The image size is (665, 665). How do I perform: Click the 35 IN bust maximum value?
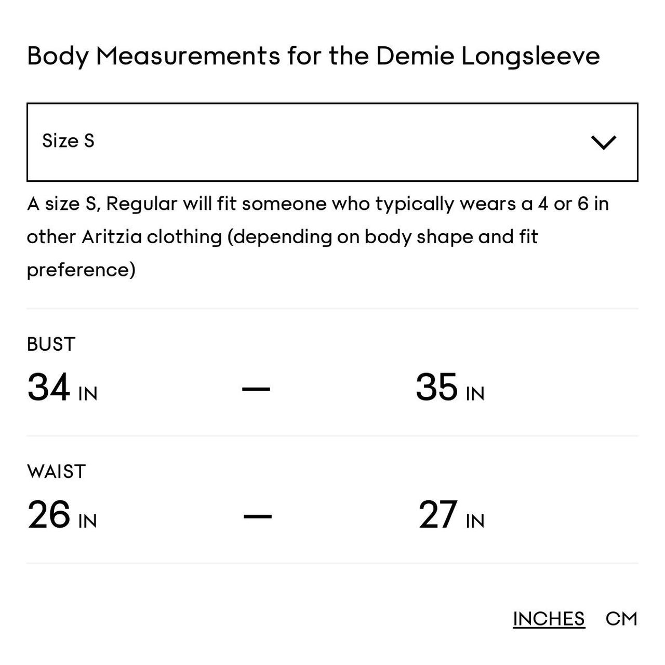tap(450, 388)
